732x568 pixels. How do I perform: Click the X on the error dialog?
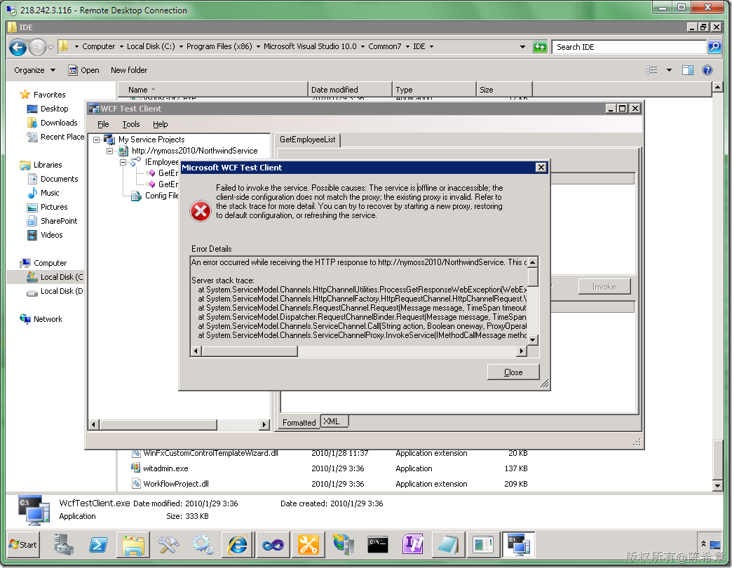(x=541, y=168)
